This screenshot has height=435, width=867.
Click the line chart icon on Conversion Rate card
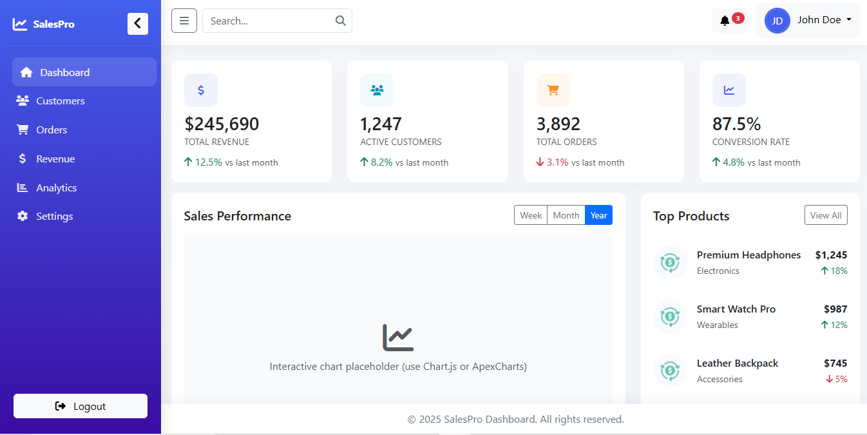(x=729, y=90)
